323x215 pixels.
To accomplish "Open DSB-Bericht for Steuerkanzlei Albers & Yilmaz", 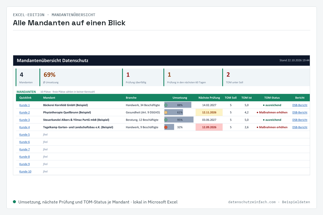I will [x=300, y=120].
